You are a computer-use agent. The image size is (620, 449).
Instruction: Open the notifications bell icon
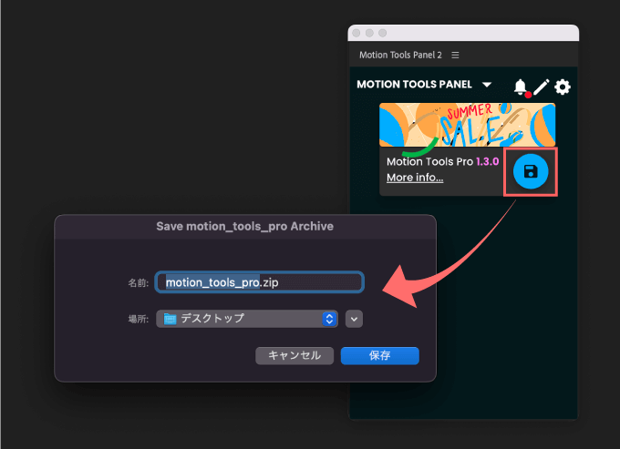(x=521, y=87)
